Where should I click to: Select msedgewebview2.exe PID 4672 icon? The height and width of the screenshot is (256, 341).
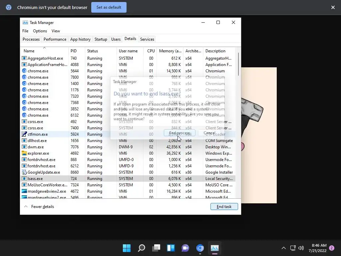coord(24,191)
